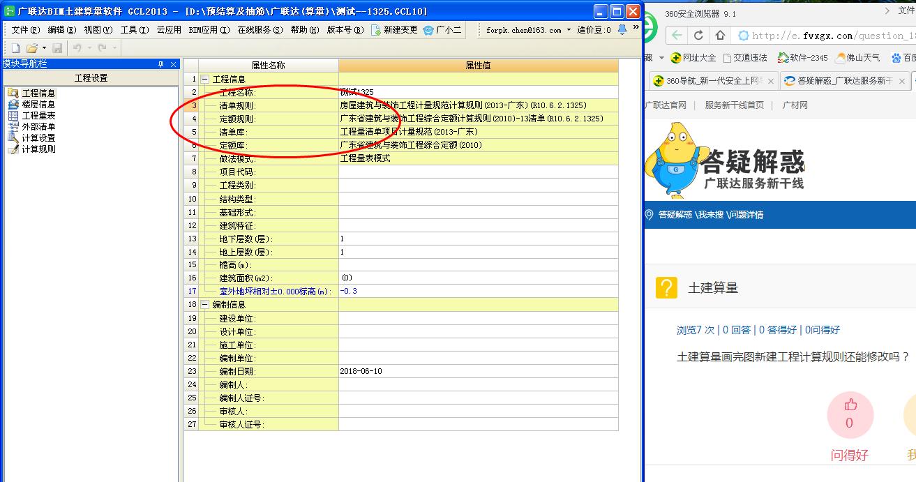Open the 网址大全 bookmark
This screenshot has width=916, height=482.
[x=693, y=58]
